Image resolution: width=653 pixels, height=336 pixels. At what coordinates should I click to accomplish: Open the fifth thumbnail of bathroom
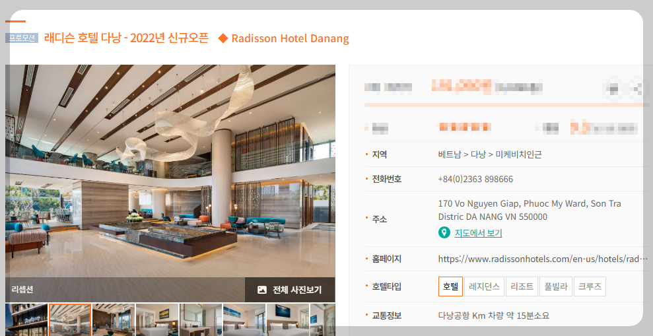[x=201, y=319]
